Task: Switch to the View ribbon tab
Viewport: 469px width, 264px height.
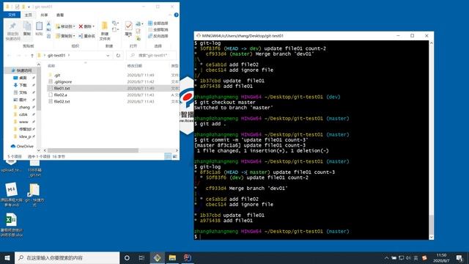Action: click(x=60, y=15)
